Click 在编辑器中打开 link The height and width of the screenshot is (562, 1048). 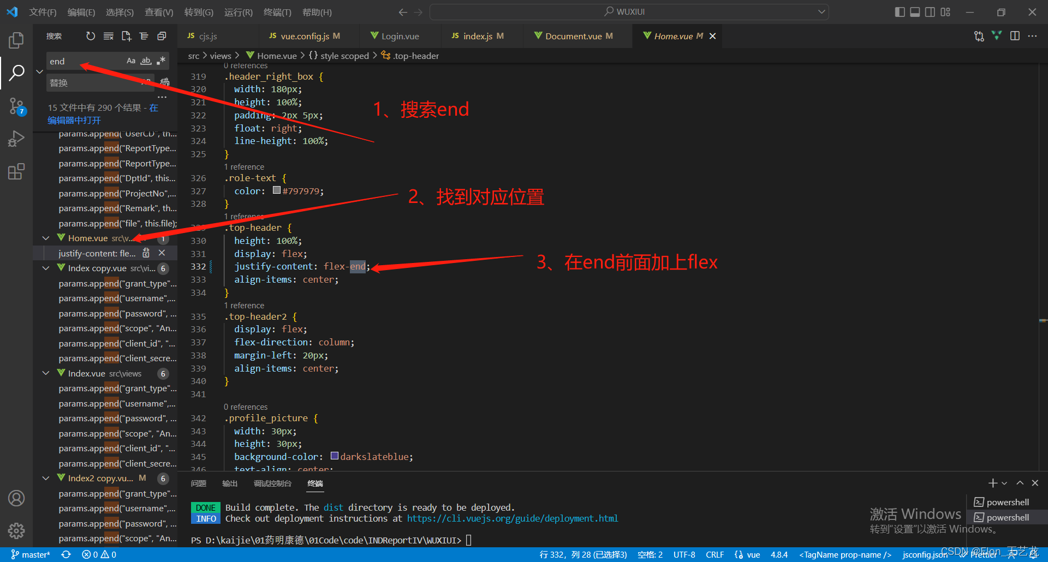tap(74, 120)
